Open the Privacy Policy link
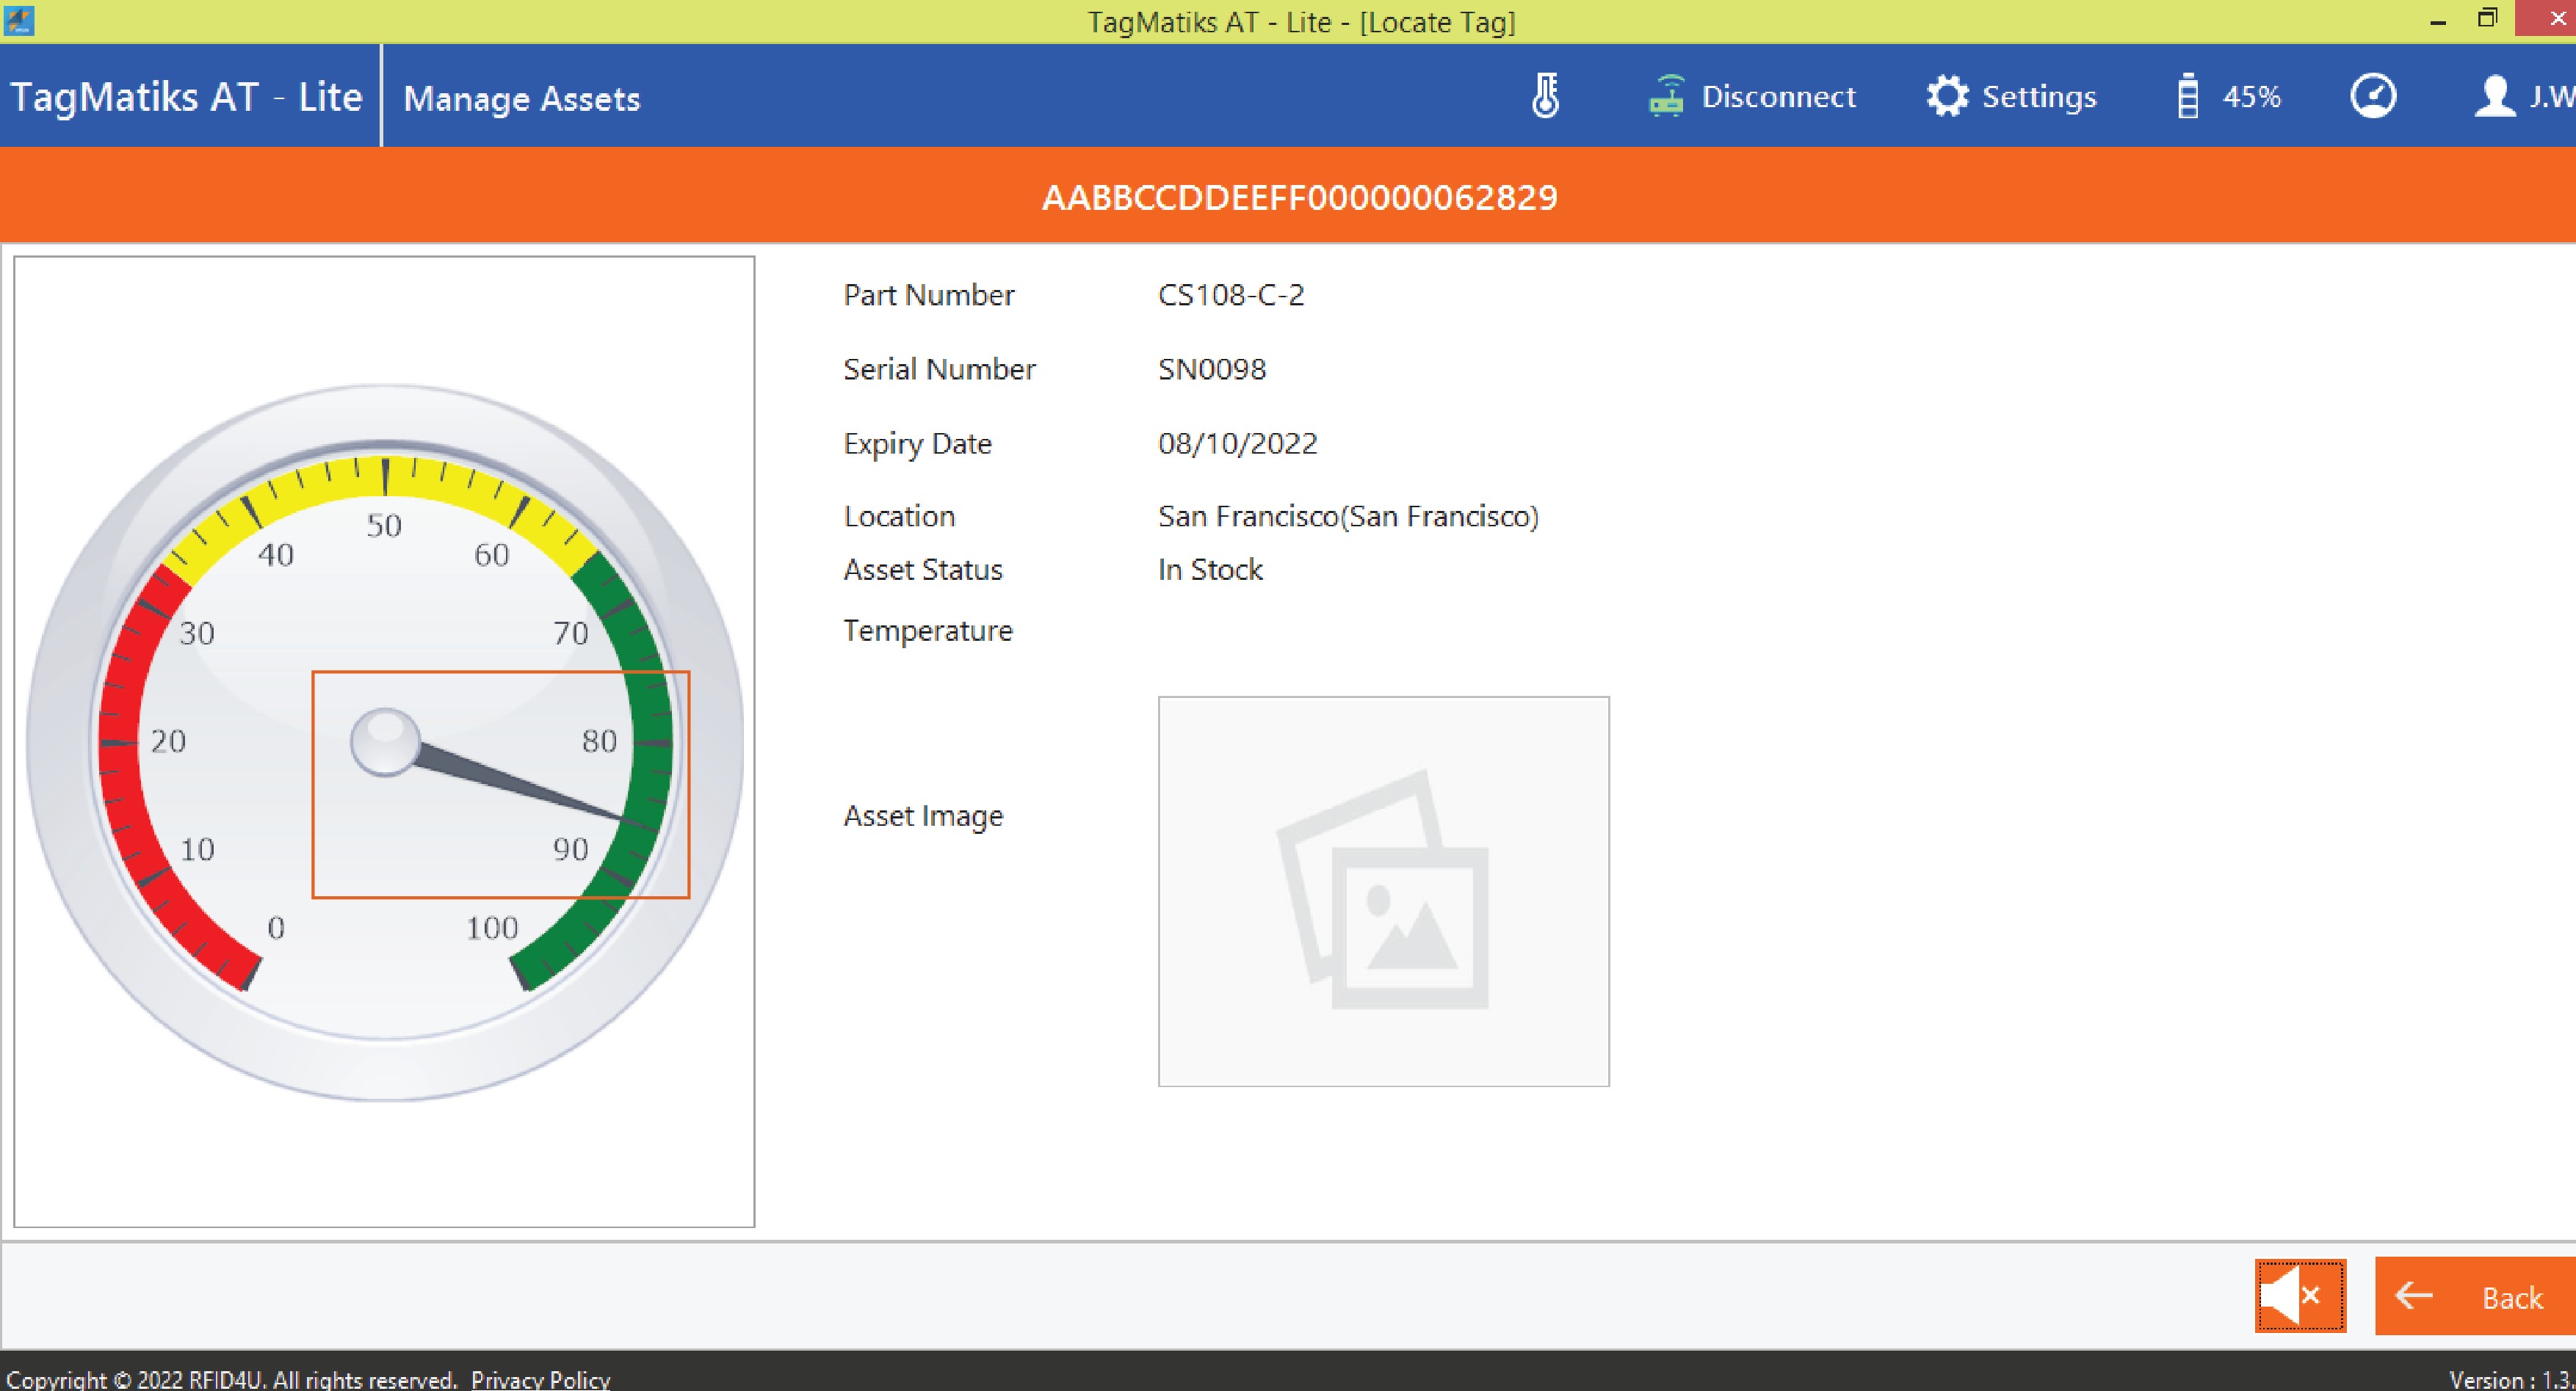The height and width of the screenshot is (1391, 2576). (540, 1379)
